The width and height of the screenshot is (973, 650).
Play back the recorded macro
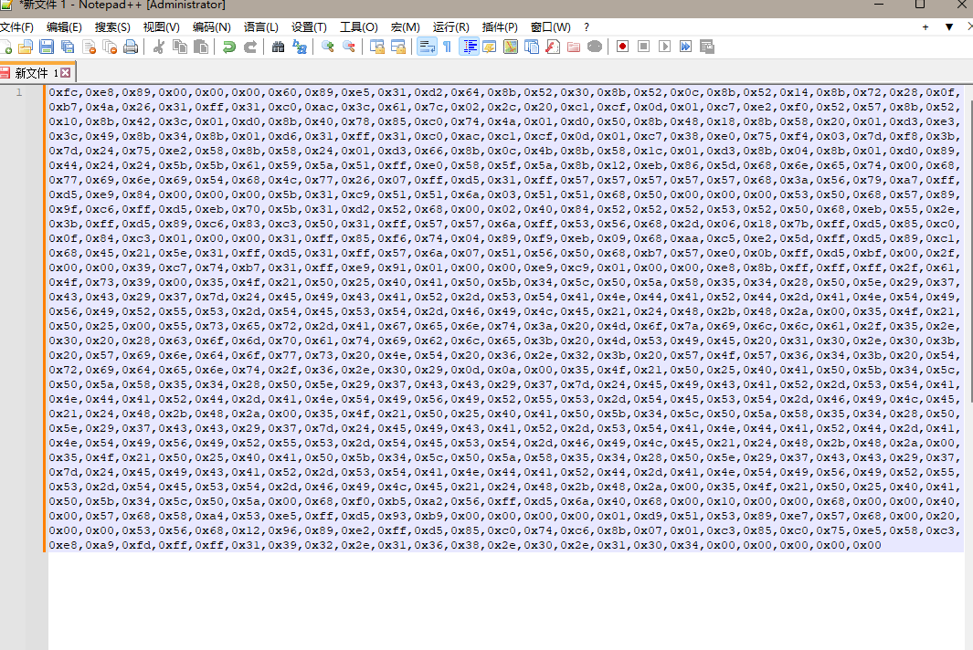(x=664, y=47)
